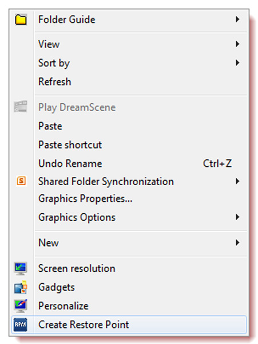Open the New submenu arrow
This screenshot has height=344, width=258.
pyautogui.click(x=237, y=243)
